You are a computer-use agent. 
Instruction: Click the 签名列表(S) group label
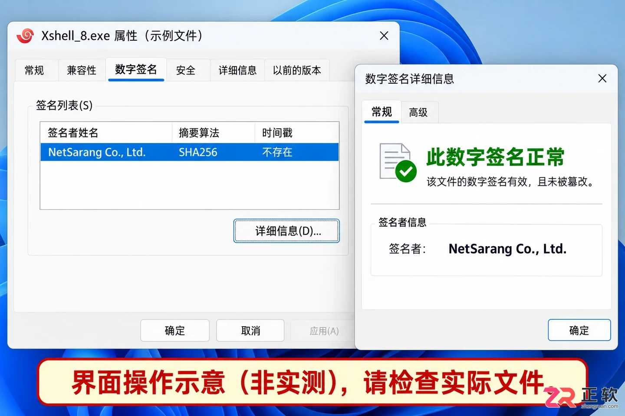coord(64,105)
